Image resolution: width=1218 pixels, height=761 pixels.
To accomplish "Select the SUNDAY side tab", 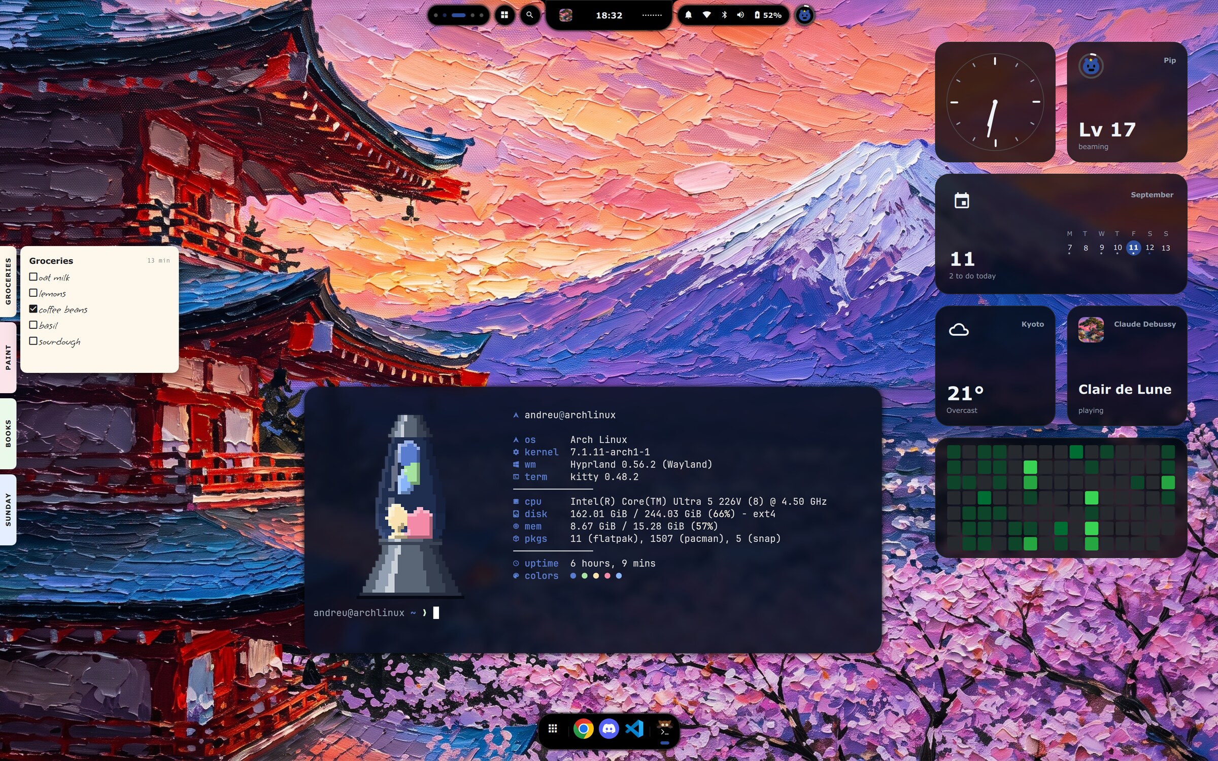I will [x=8, y=509].
